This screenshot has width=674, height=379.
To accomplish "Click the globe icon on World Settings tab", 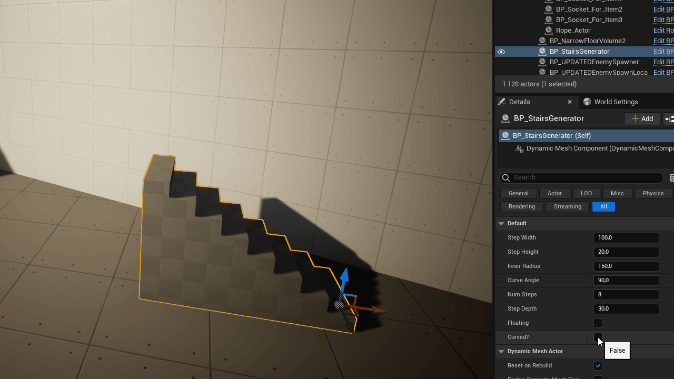I will [587, 102].
